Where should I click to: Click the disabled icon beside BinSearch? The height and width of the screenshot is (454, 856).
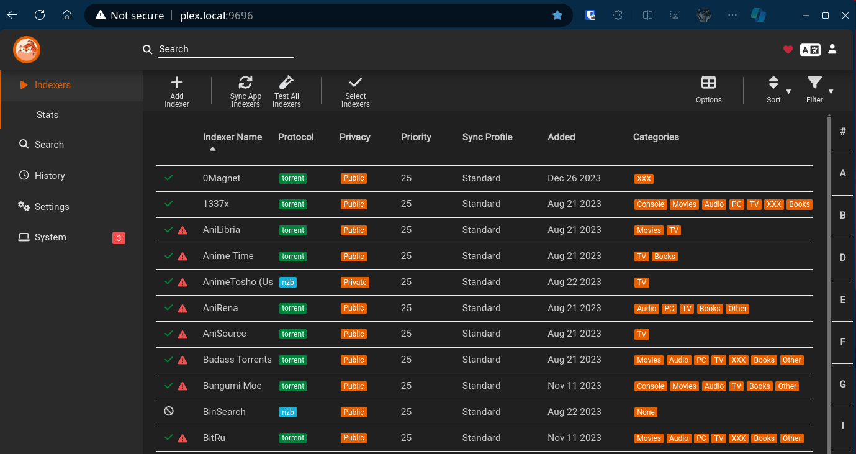click(x=169, y=411)
